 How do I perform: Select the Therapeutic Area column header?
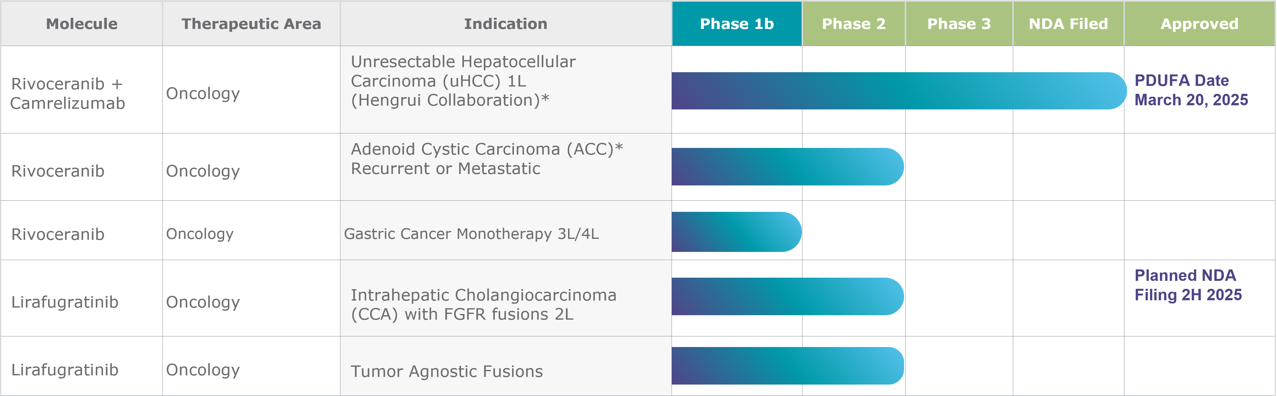(251, 23)
